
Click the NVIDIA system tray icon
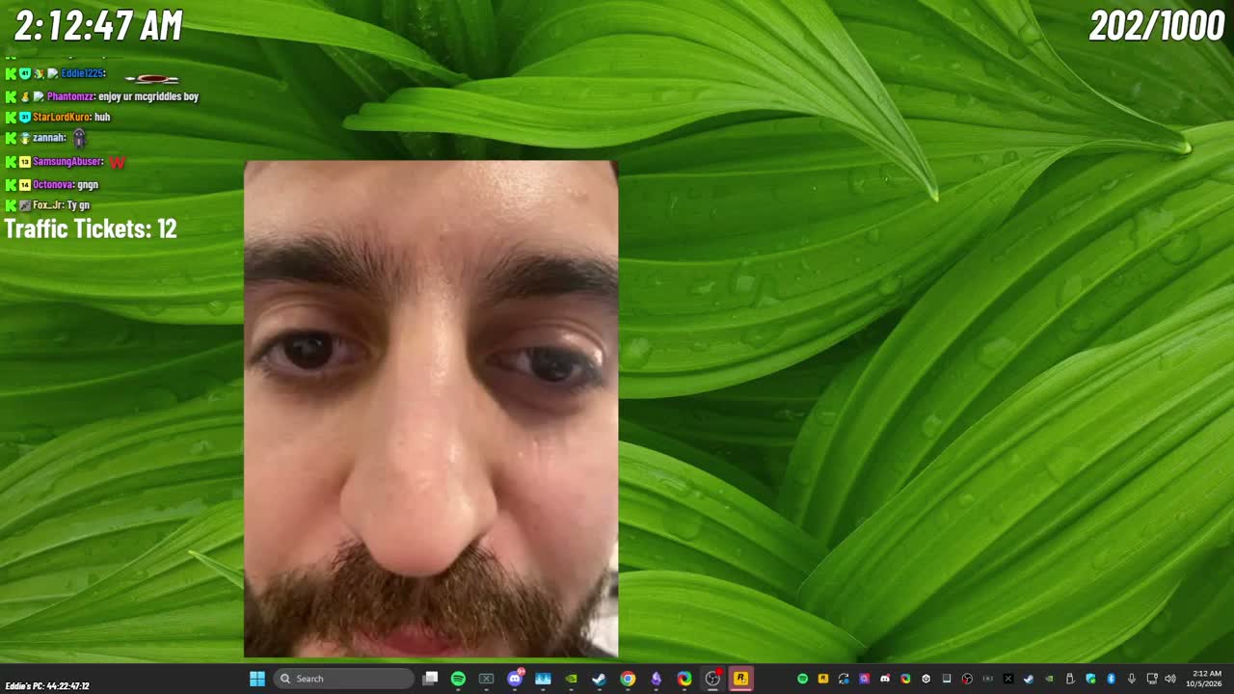coord(1049,679)
